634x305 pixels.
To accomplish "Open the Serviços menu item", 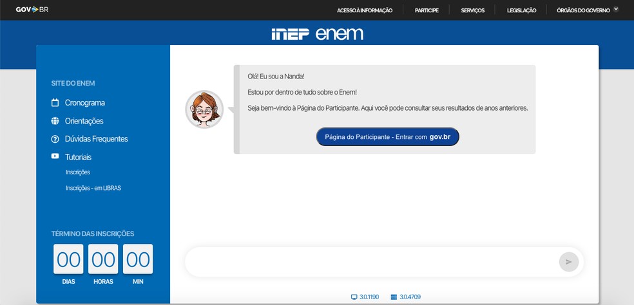I will tap(473, 10).
